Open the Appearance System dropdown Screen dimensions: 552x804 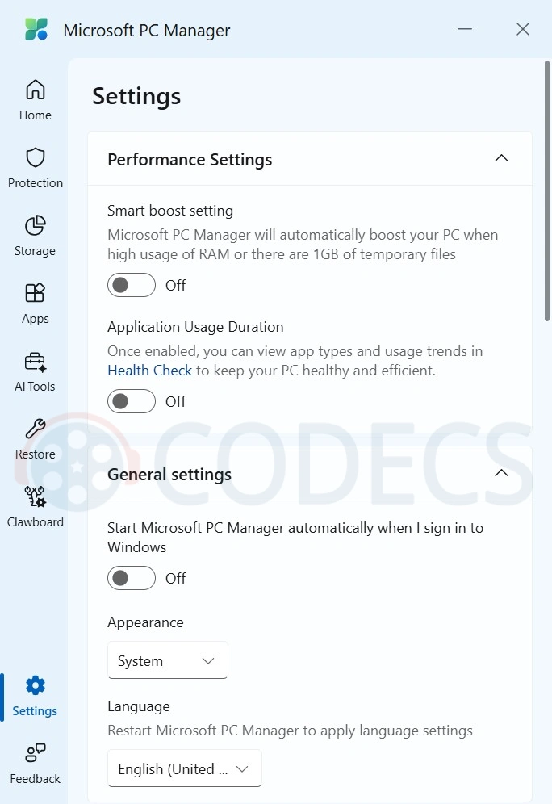[x=168, y=660]
